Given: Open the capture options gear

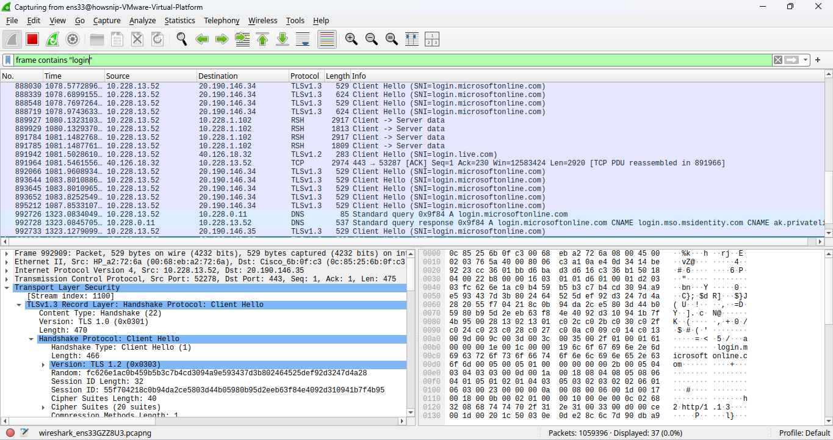Looking at the screenshot, I should pyautogui.click(x=73, y=39).
